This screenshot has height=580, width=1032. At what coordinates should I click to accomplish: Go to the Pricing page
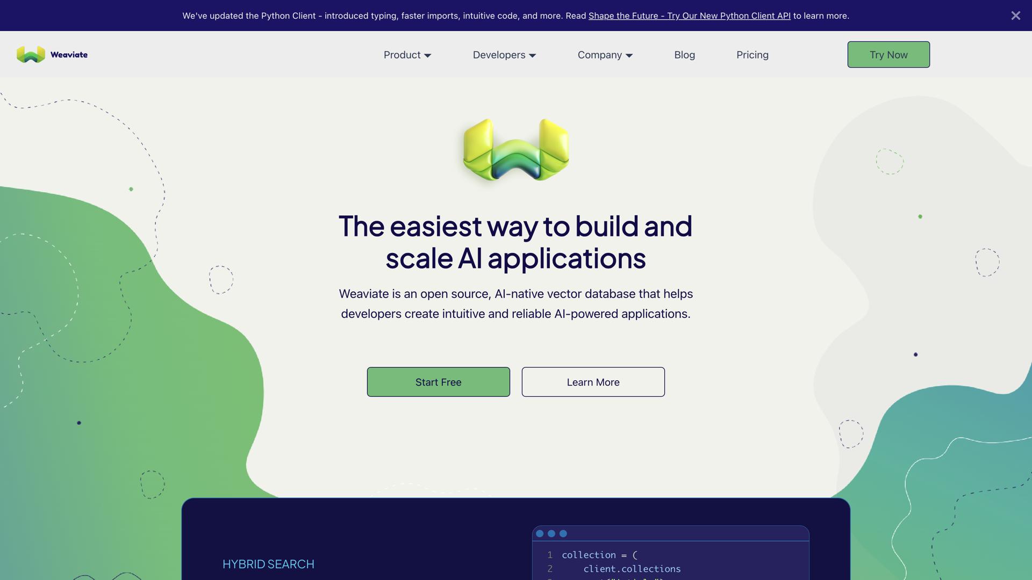pos(752,55)
